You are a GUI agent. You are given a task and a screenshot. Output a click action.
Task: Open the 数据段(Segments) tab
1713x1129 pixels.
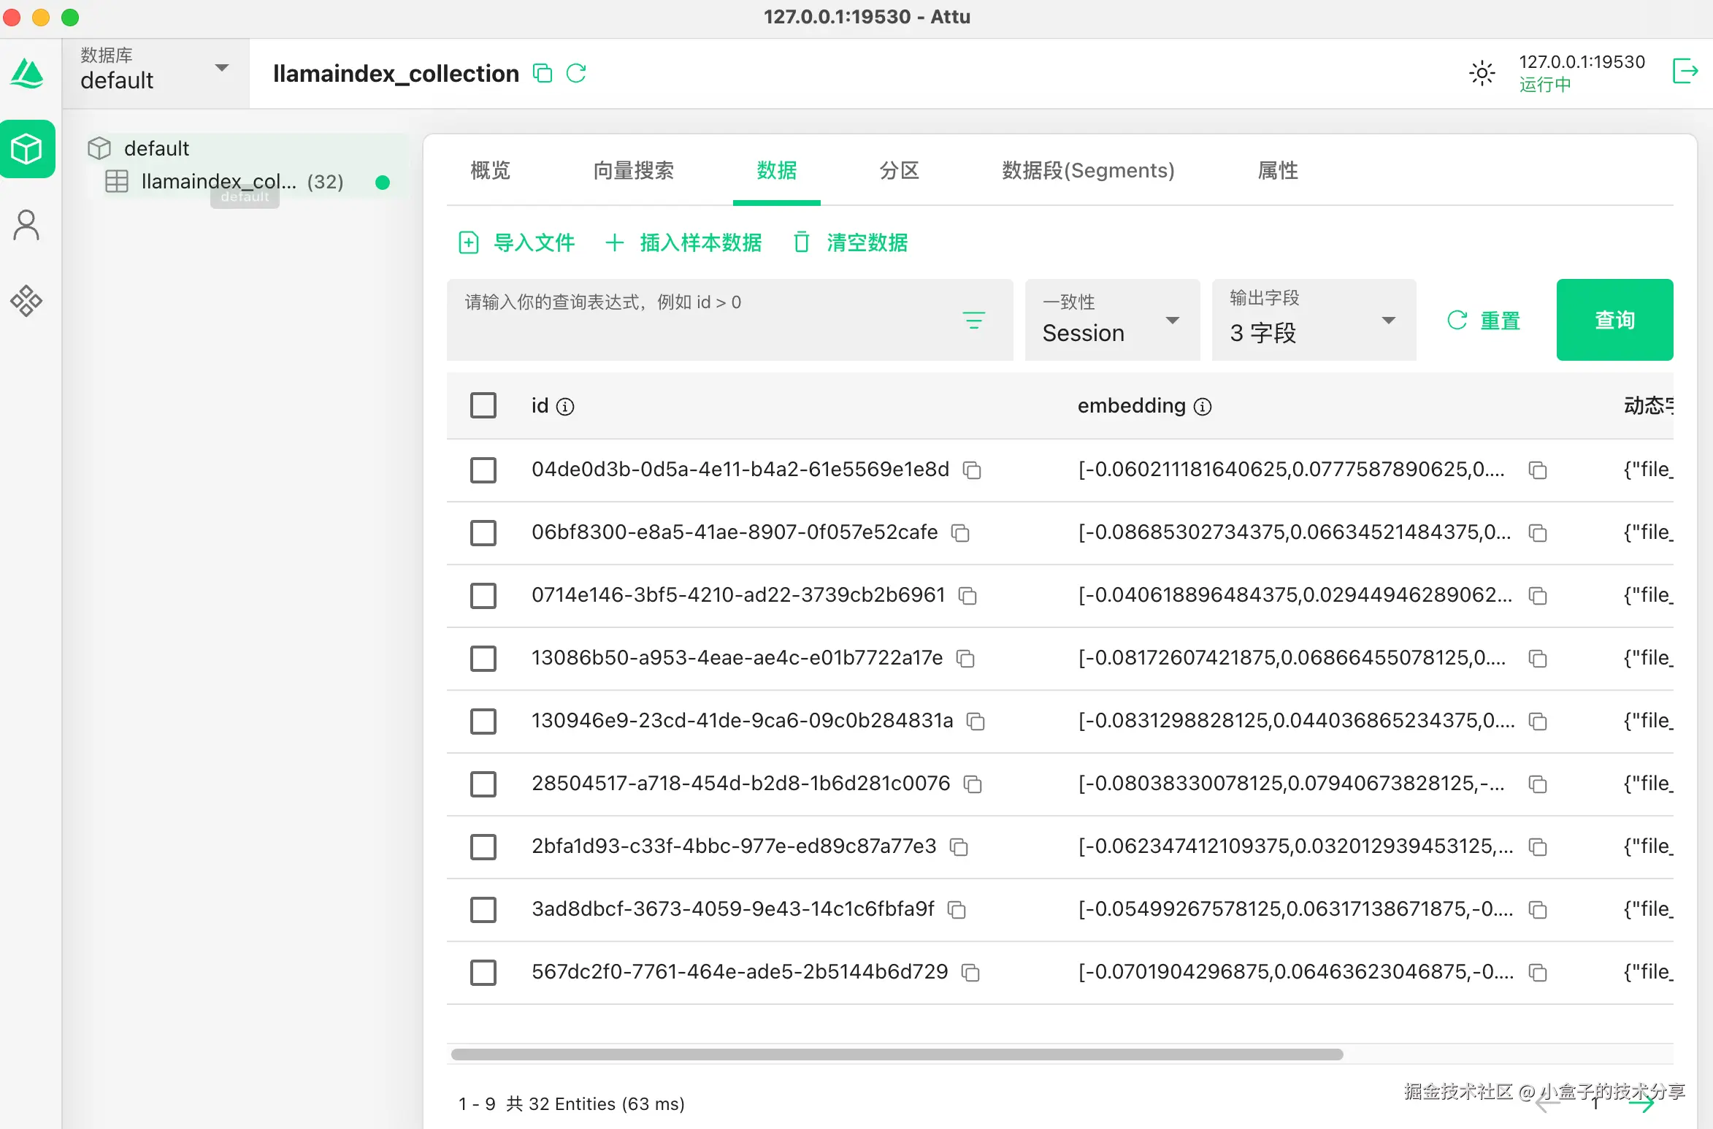1088,170
